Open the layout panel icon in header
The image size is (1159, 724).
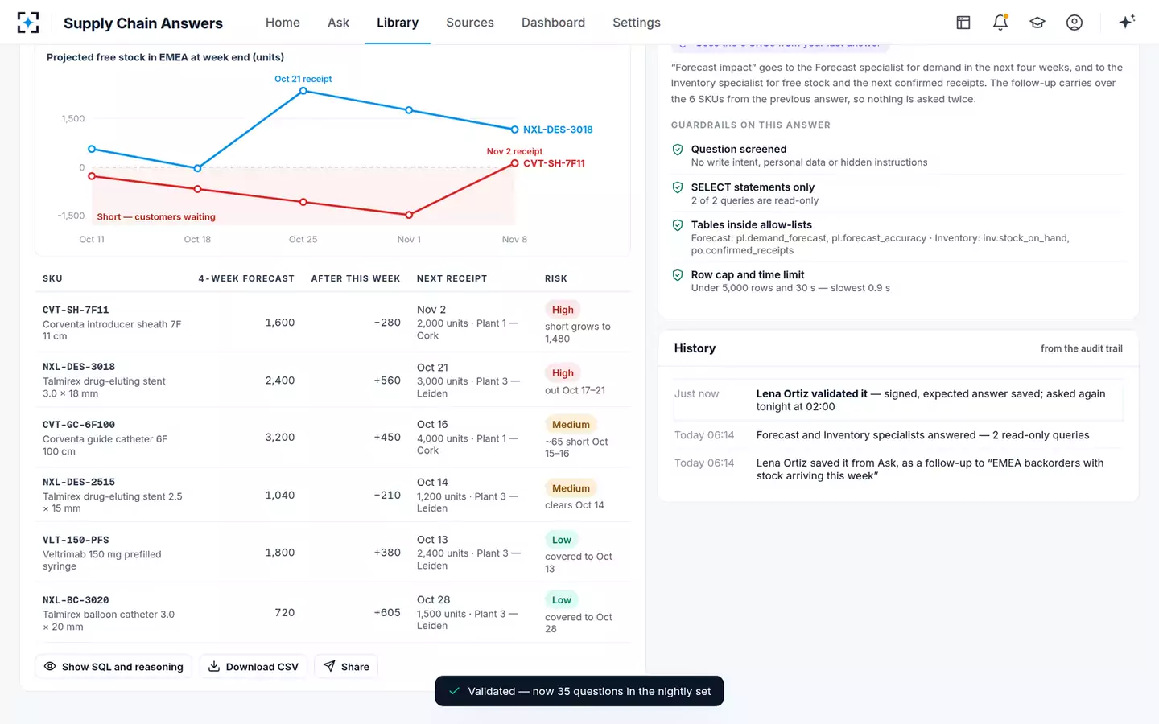(x=963, y=23)
